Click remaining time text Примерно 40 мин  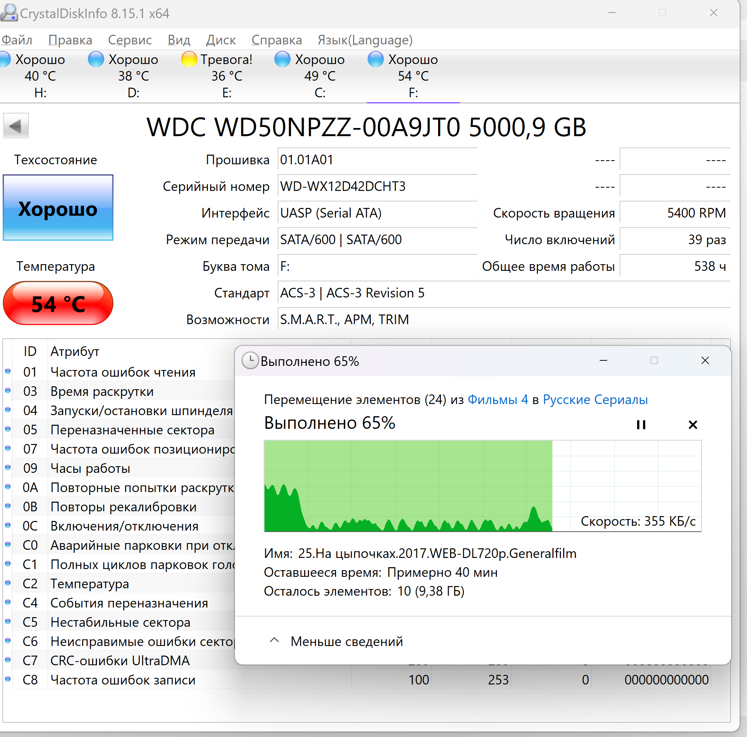[443, 572]
